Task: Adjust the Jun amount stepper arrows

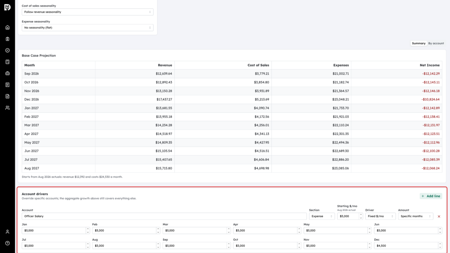Action: [440, 231]
